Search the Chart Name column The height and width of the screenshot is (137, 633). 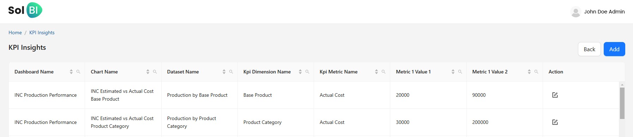click(155, 72)
